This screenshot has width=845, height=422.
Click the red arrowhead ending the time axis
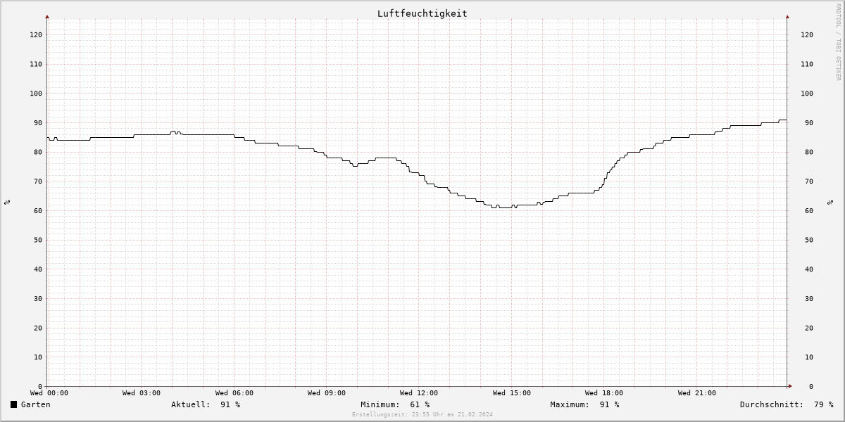(x=790, y=385)
